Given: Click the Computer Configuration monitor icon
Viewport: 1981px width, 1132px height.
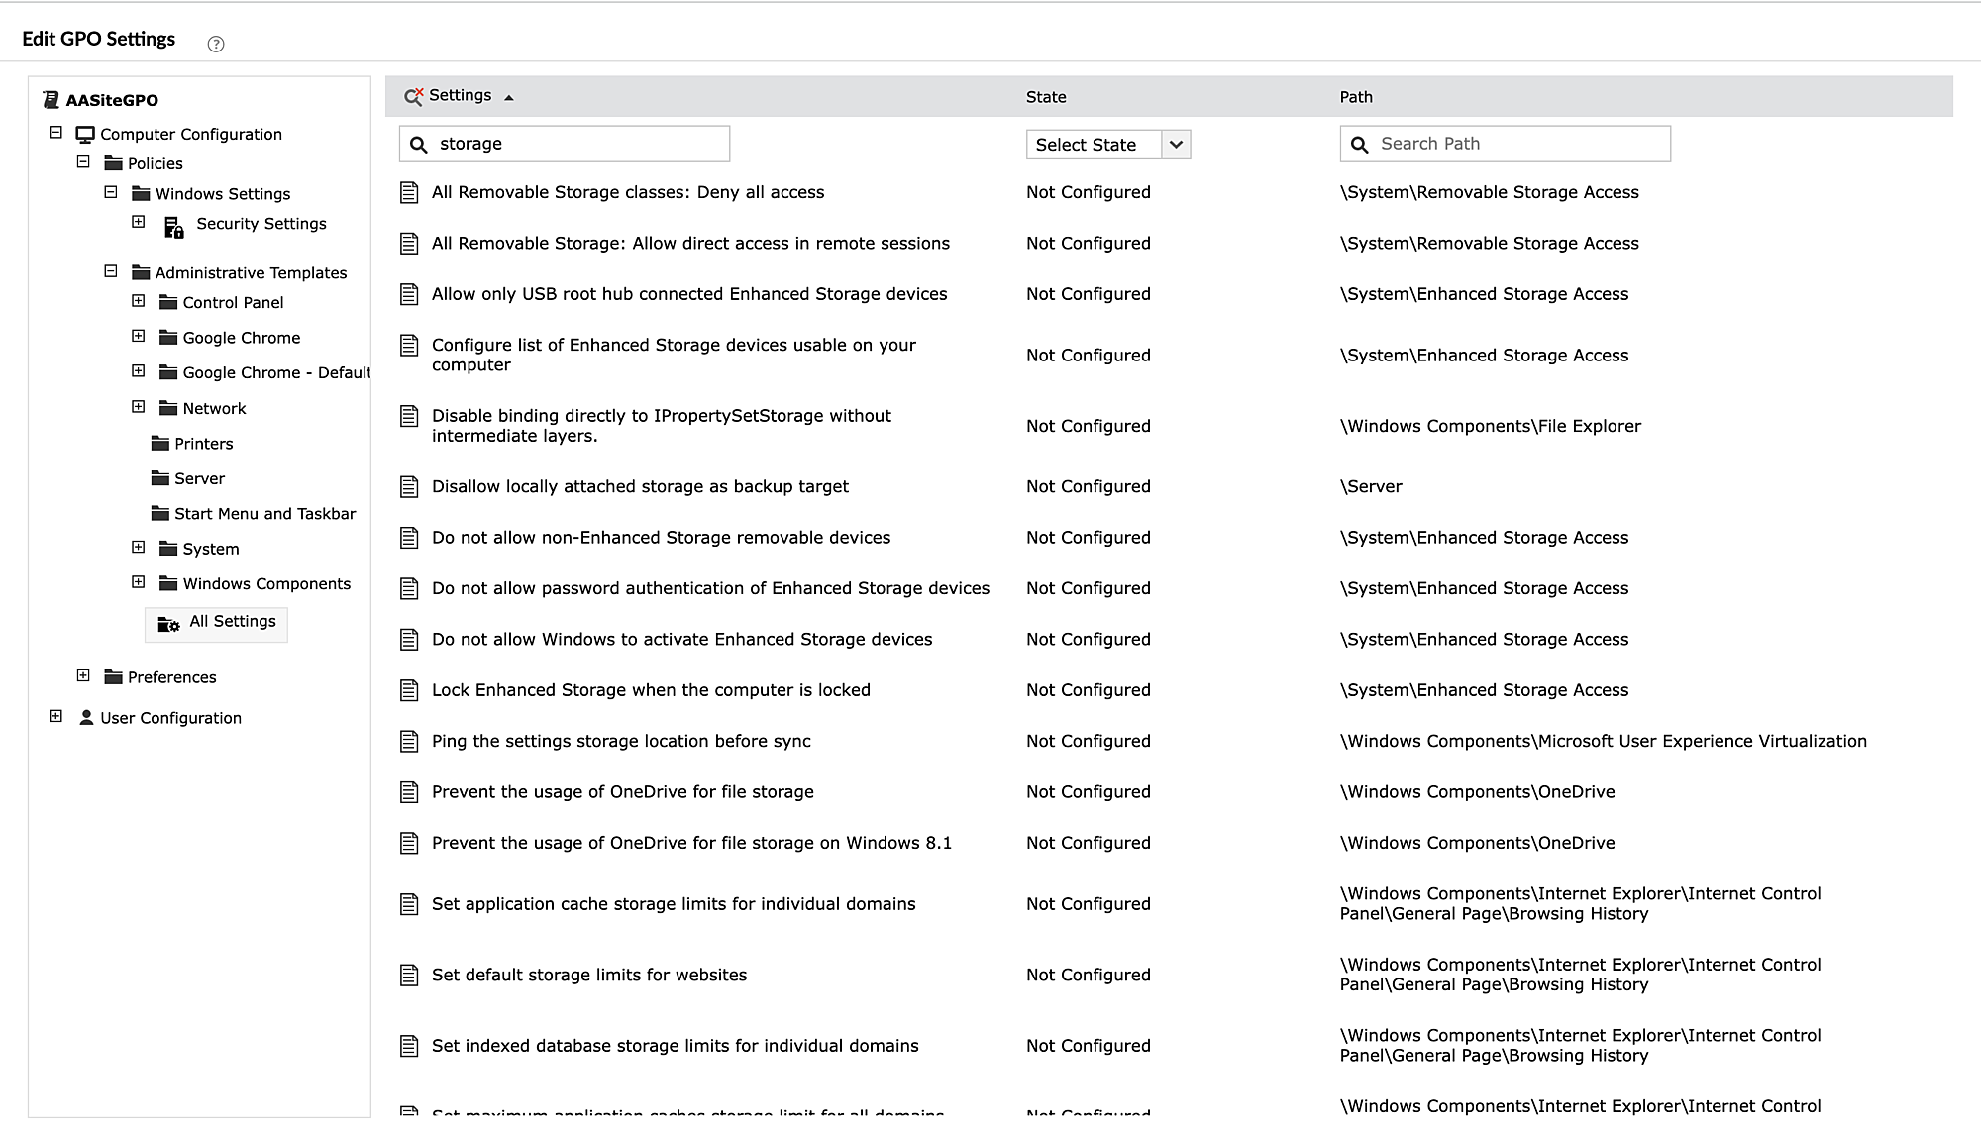Looking at the screenshot, I should [x=85, y=134].
